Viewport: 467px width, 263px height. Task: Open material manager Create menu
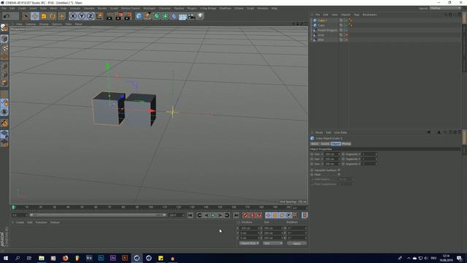coord(20,222)
